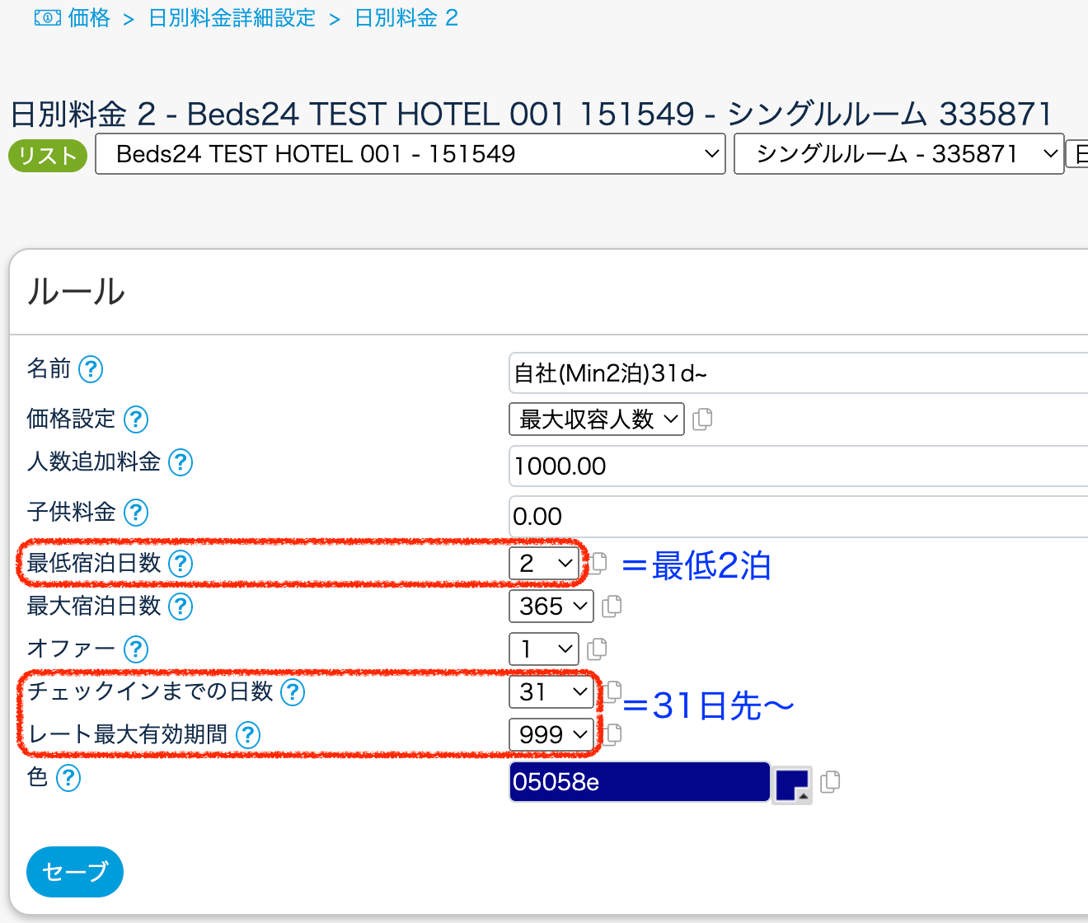Click the question mark next to 最低宿泊日数
The height and width of the screenshot is (923, 1088).
point(181,564)
